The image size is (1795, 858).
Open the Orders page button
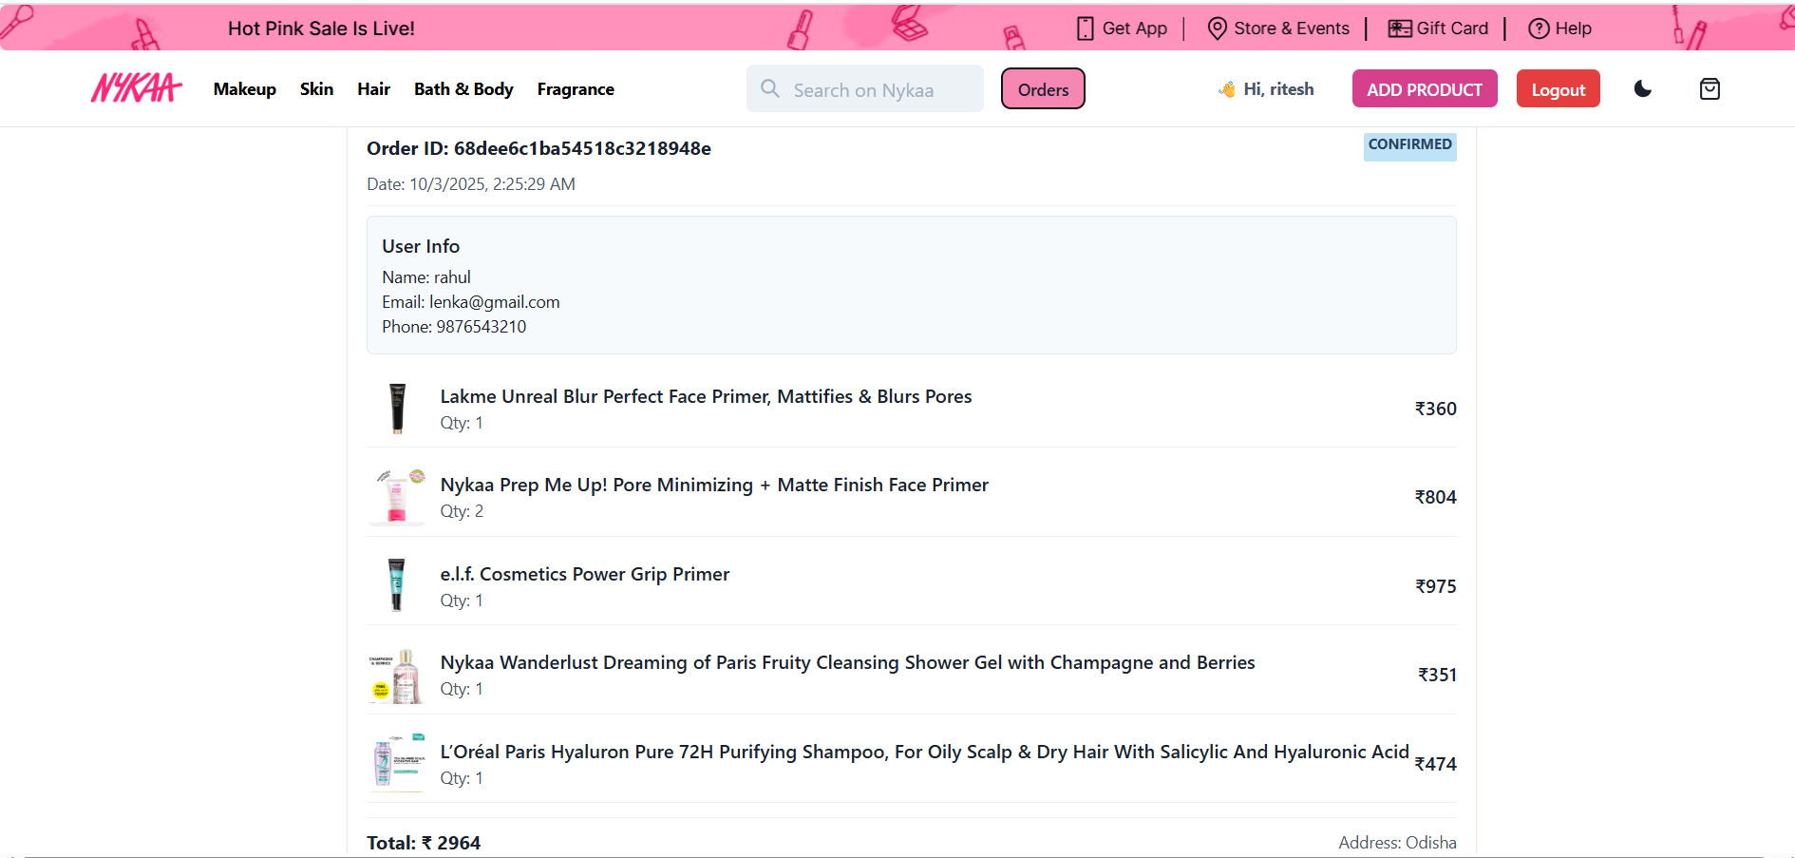tap(1043, 88)
